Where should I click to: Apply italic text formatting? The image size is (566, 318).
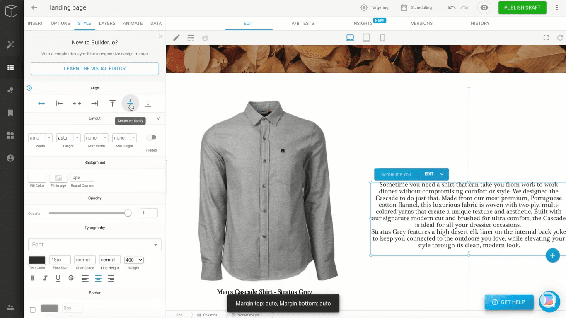point(45,278)
